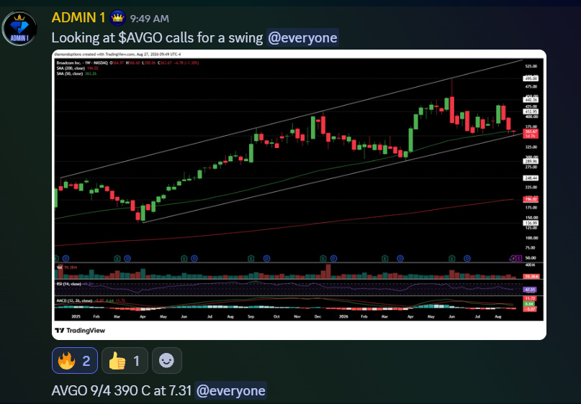The height and width of the screenshot is (404, 581).
Task: Toggle the thumbs up reaction with 1 vote
Action: click(125, 360)
